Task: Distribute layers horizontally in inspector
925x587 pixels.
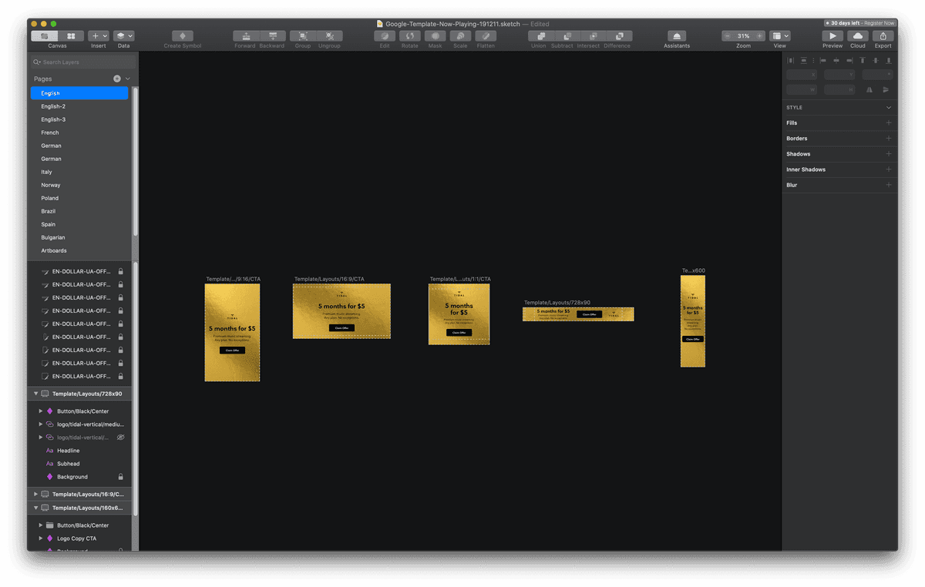Action: point(791,60)
